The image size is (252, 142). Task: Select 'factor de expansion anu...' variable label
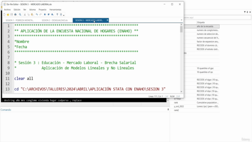tap(208, 42)
